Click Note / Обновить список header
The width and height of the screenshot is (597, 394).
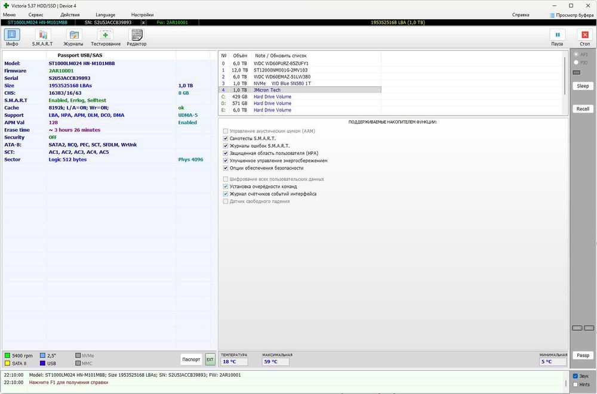coord(281,55)
